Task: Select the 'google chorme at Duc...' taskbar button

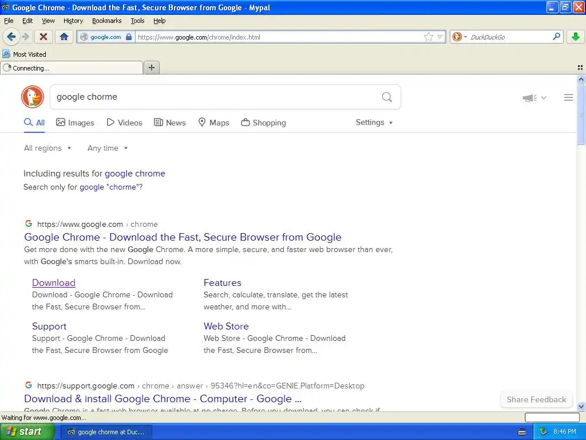Action: click(106, 432)
